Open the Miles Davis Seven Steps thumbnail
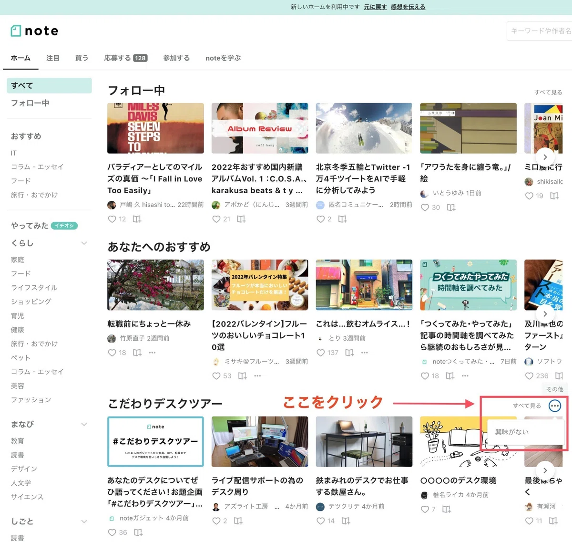 (155, 128)
